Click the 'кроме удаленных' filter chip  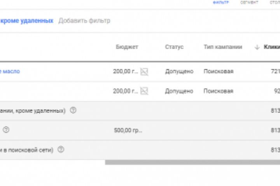click(x=27, y=21)
